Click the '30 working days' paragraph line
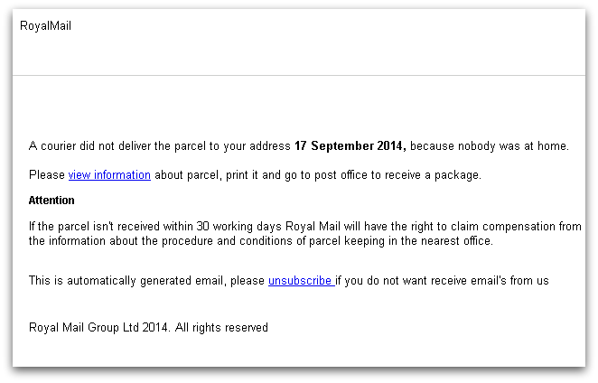Screen dimensions: 598x383 tap(305, 227)
